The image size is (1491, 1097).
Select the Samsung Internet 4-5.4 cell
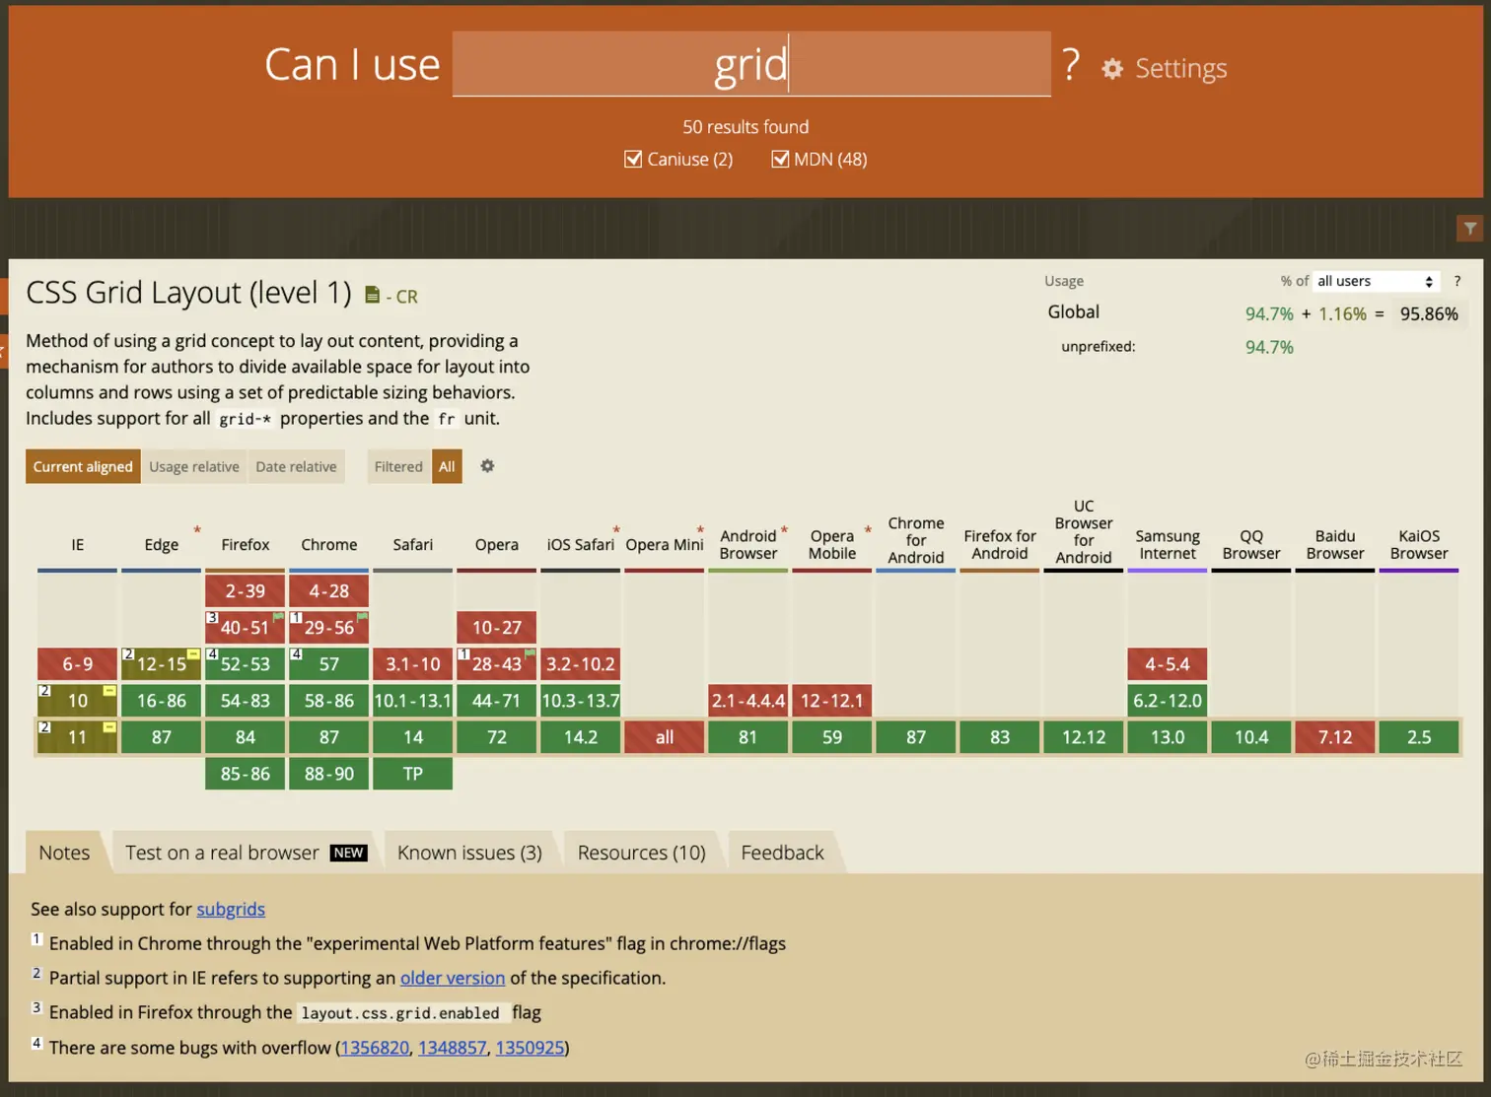tap(1168, 664)
